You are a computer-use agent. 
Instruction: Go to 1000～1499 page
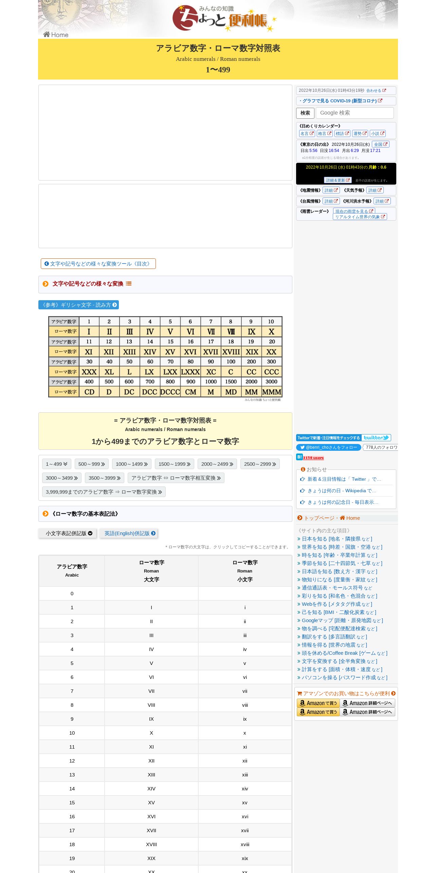click(x=132, y=464)
